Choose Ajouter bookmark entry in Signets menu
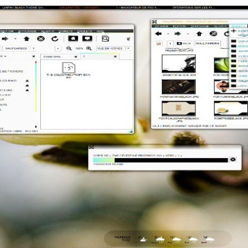248x248 pixels. point(239,31)
